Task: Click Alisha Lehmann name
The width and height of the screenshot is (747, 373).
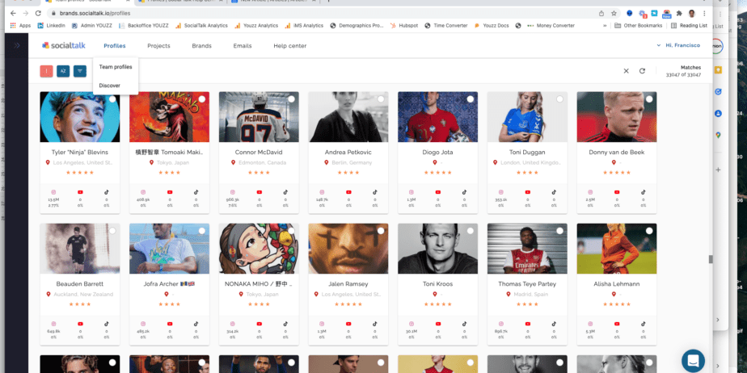Action: tap(617, 284)
